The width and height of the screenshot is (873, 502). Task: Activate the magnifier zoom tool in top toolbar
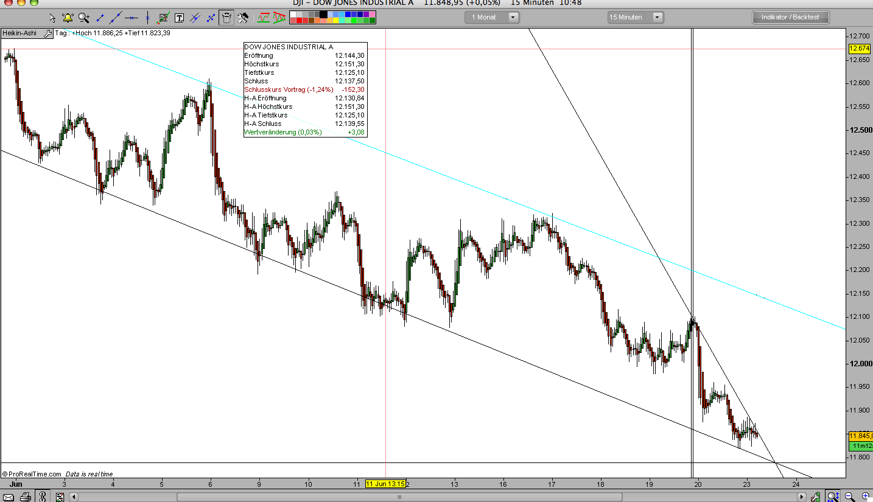coord(83,18)
